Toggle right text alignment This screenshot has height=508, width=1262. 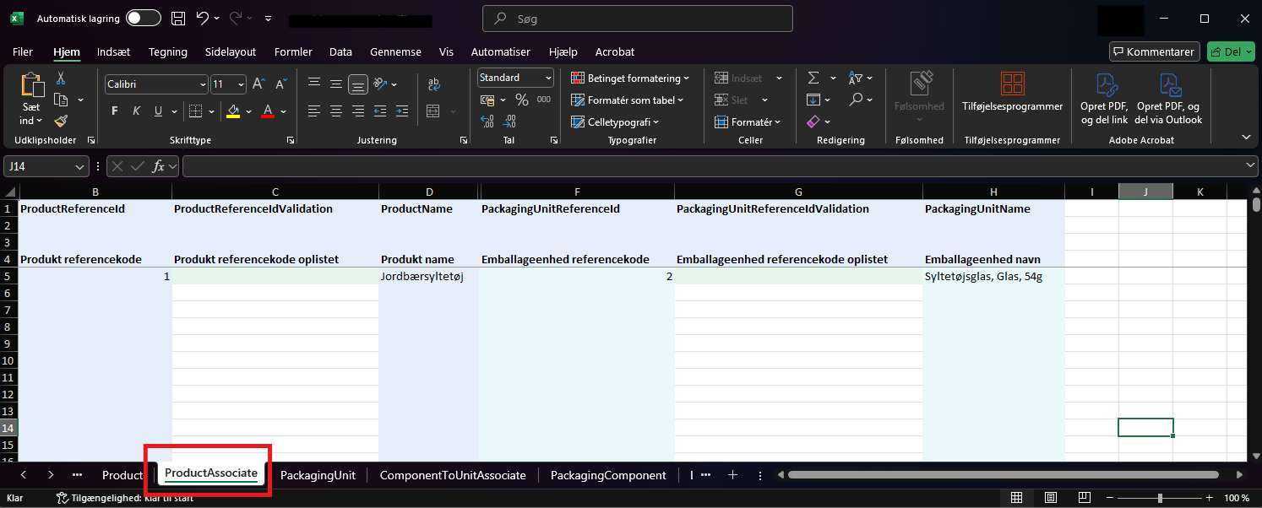click(x=358, y=111)
